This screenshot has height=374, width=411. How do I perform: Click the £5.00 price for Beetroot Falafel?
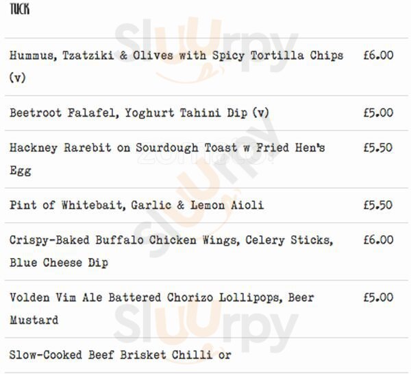(378, 113)
